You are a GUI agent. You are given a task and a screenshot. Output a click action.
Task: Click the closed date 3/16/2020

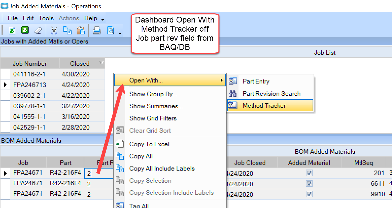click(76, 117)
